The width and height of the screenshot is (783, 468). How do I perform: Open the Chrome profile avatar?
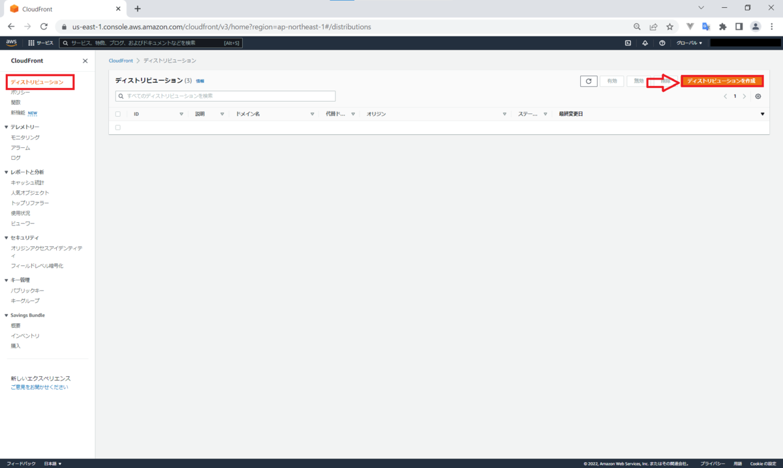coord(756,27)
